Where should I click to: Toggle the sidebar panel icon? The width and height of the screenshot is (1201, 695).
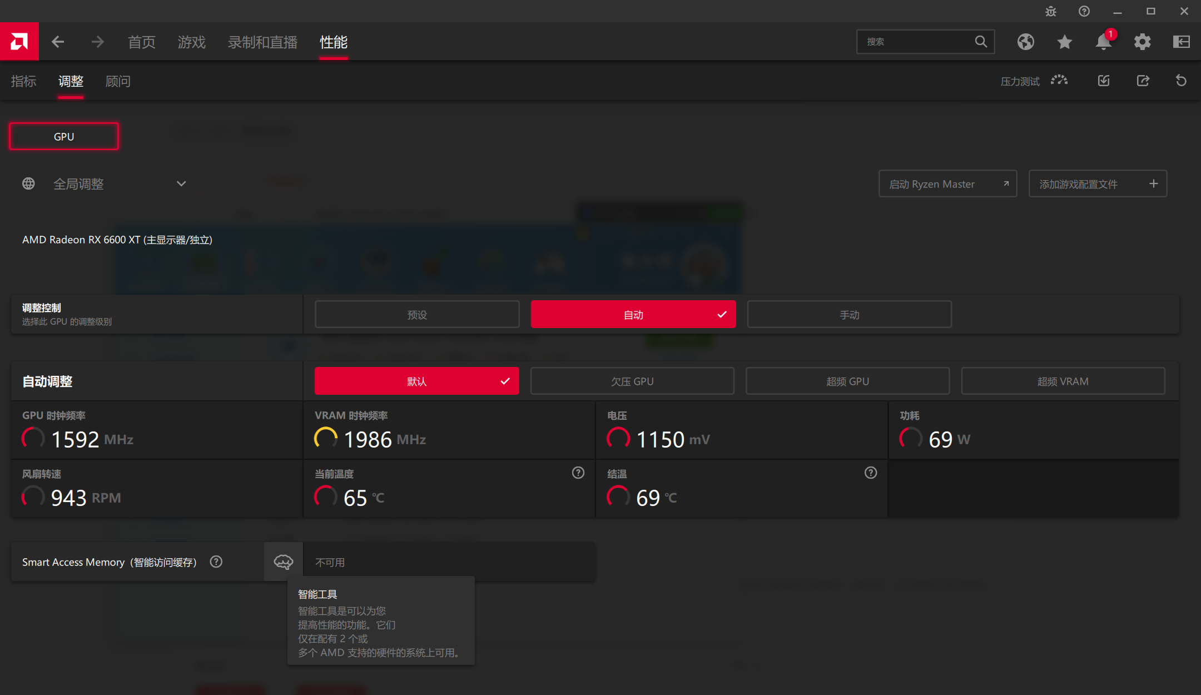pos(1182,42)
